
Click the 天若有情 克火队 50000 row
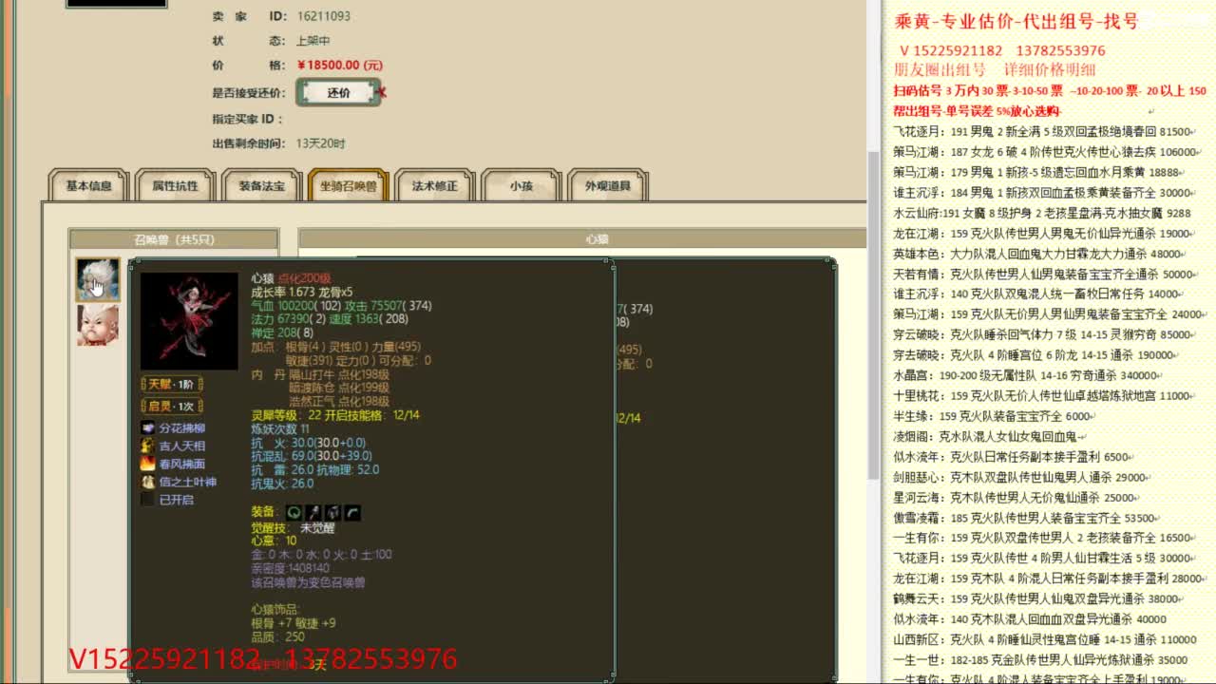point(1047,275)
